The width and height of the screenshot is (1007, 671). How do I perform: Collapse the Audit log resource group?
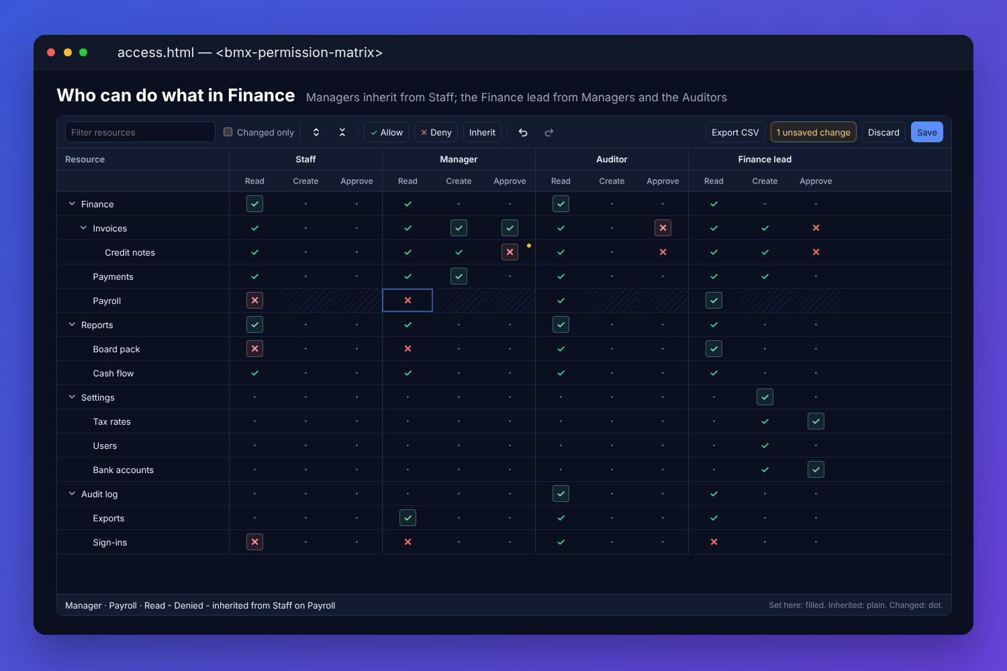[x=72, y=494]
